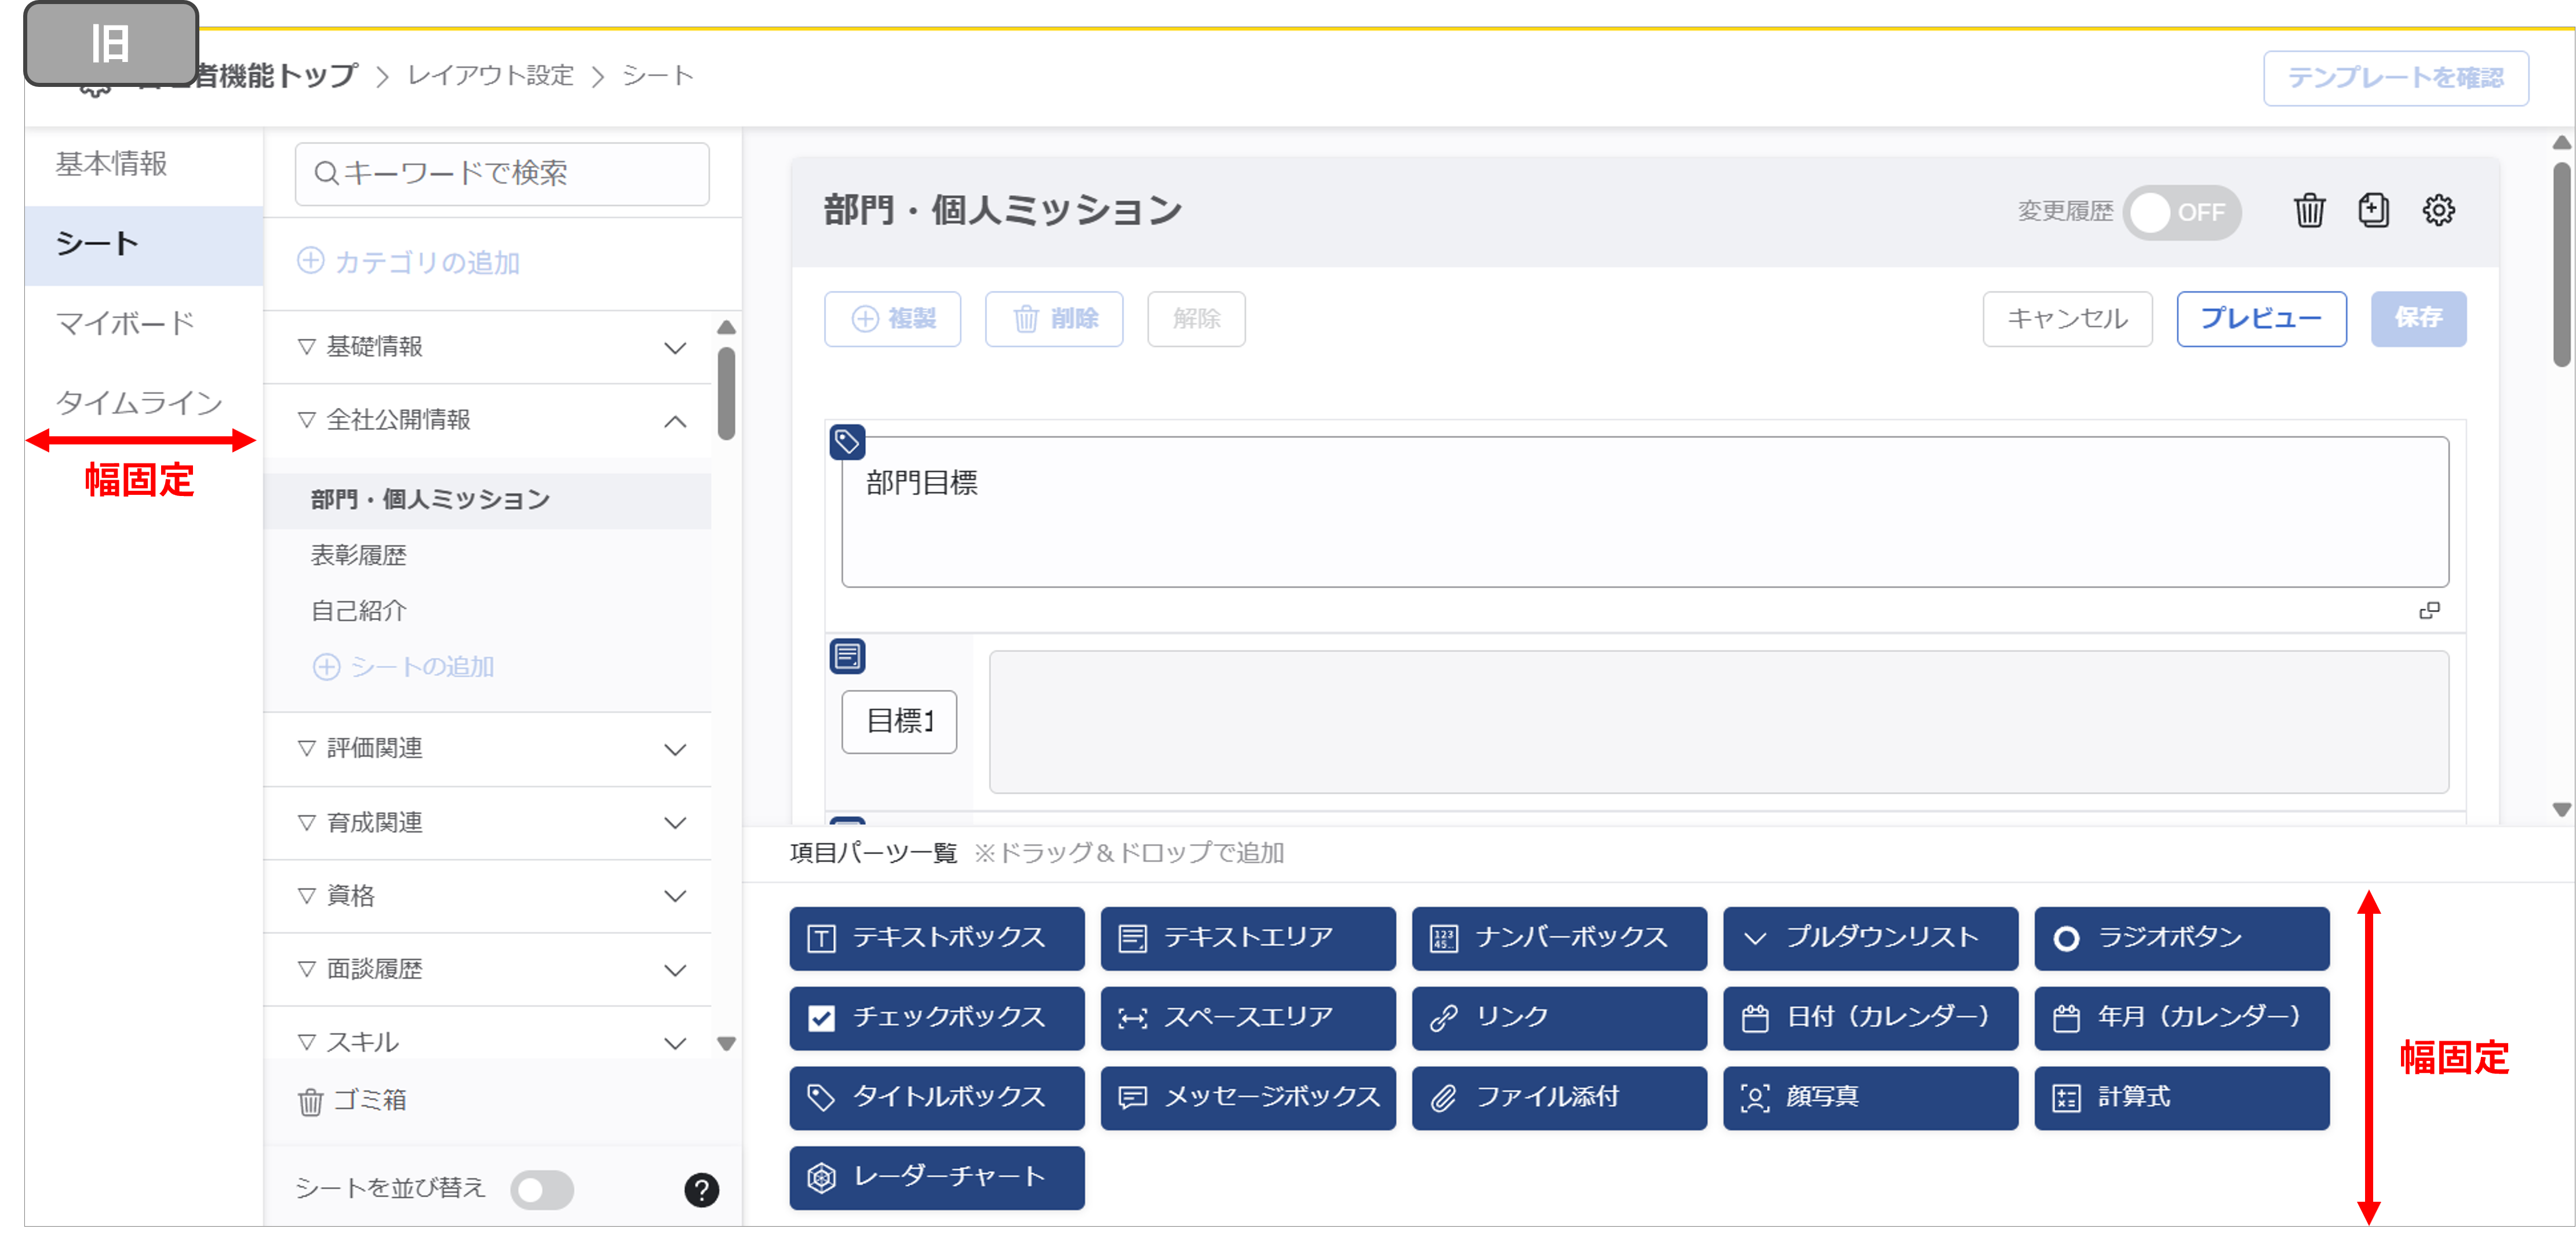Click the trash icon in sheet header
Viewport: 2576px width, 1251px height.
(2309, 211)
